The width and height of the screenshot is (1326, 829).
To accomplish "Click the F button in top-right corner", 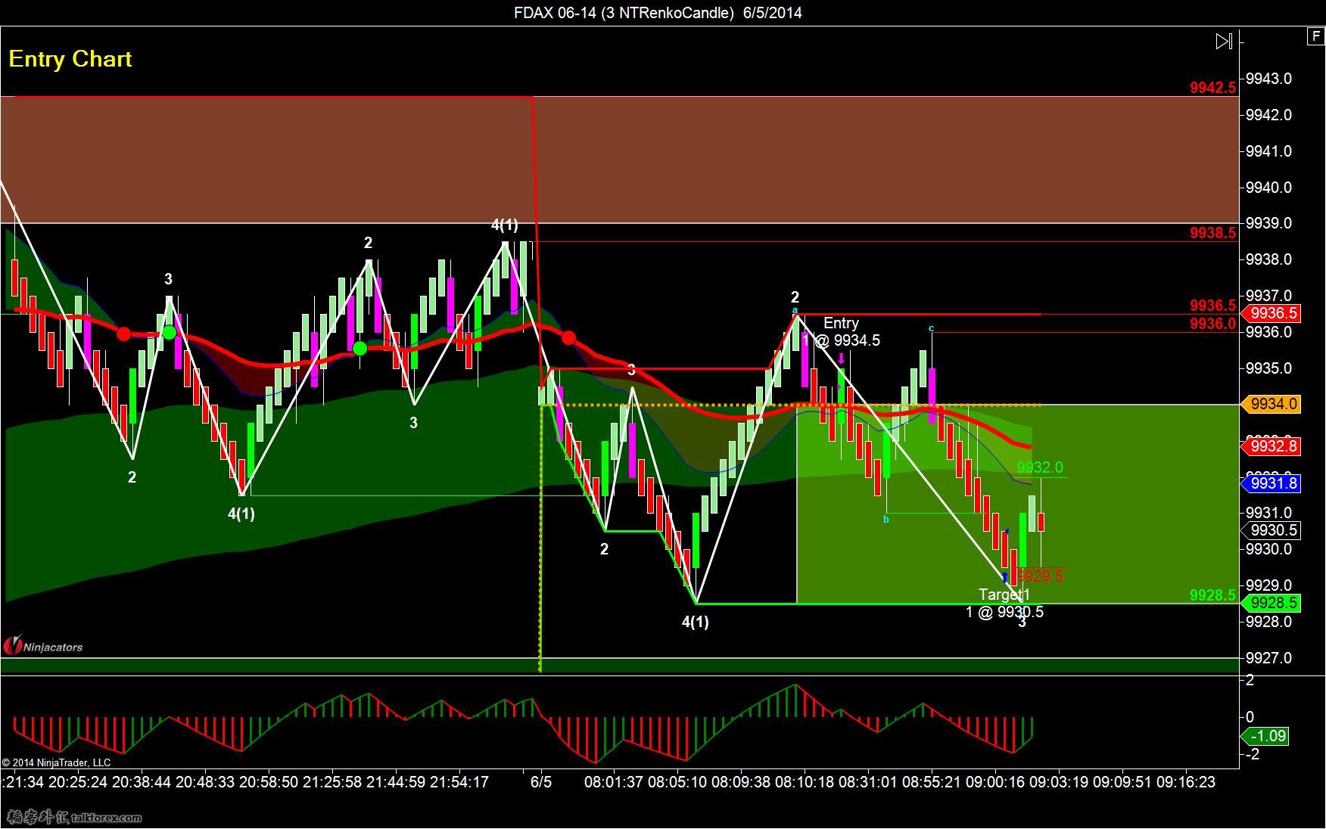I will pyautogui.click(x=1316, y=36).
